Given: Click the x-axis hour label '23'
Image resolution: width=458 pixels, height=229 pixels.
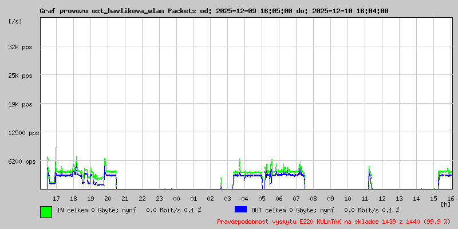Looking at the screenshot, I should click(159, 199).
